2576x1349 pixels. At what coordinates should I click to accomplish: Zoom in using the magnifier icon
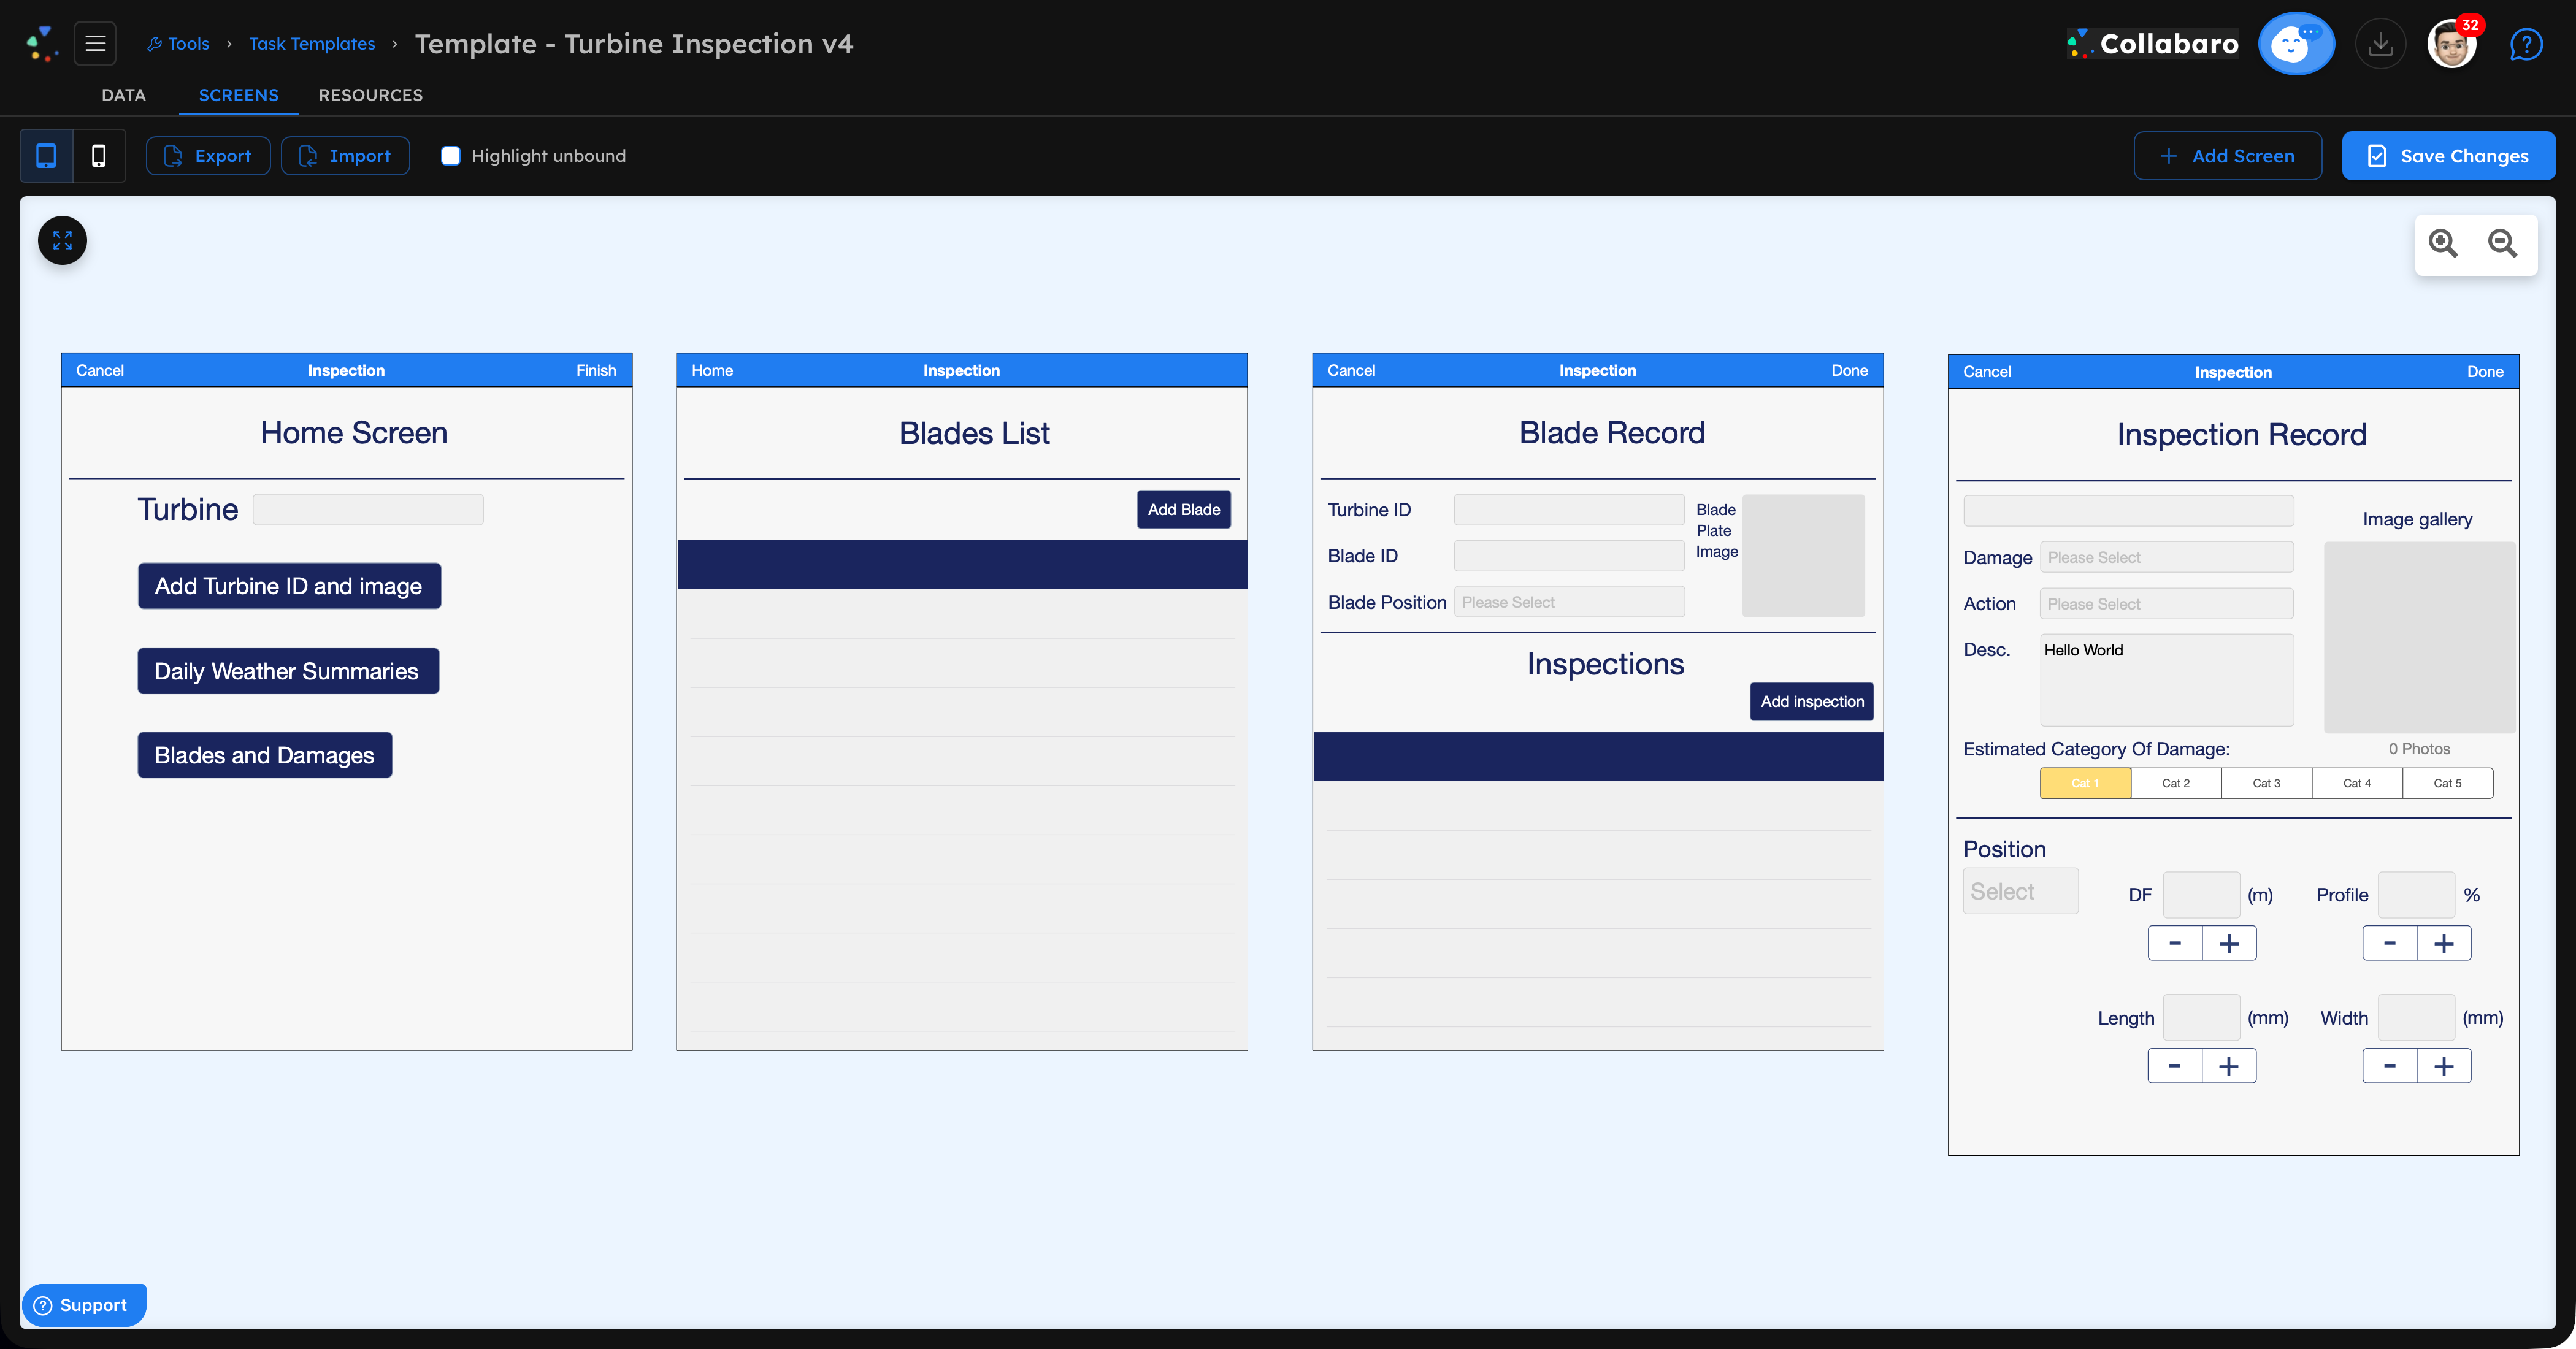tap(2443, 243)
